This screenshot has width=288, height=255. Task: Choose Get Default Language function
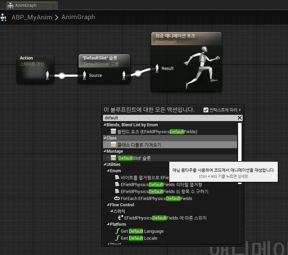[x=142, y=231]
